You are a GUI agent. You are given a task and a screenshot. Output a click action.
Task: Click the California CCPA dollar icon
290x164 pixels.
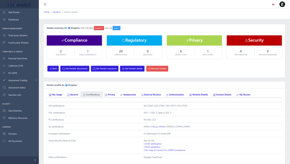point(4,65)
